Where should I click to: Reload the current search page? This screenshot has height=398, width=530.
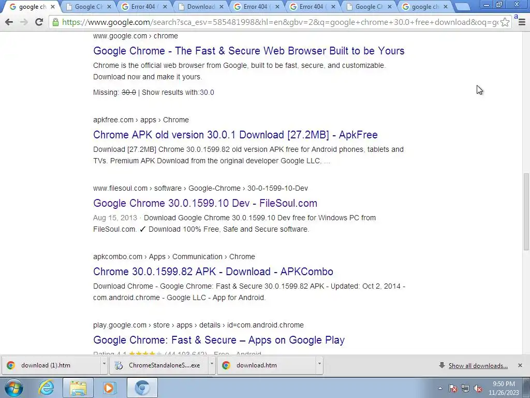(x=39, y=22)
